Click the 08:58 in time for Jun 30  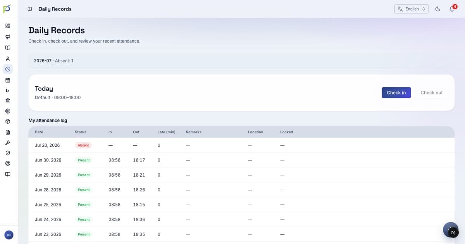point(114,160)
